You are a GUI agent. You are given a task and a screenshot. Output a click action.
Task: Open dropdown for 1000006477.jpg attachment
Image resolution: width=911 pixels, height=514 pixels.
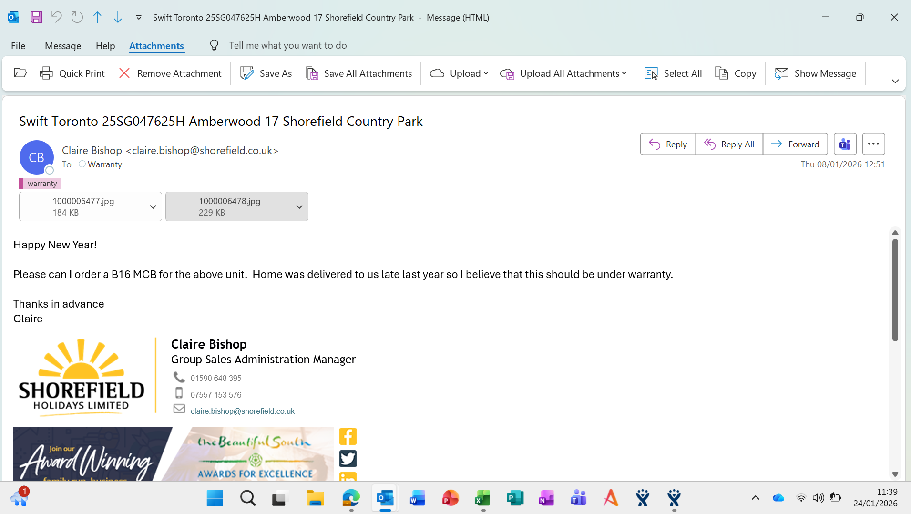tap(153, 207)
